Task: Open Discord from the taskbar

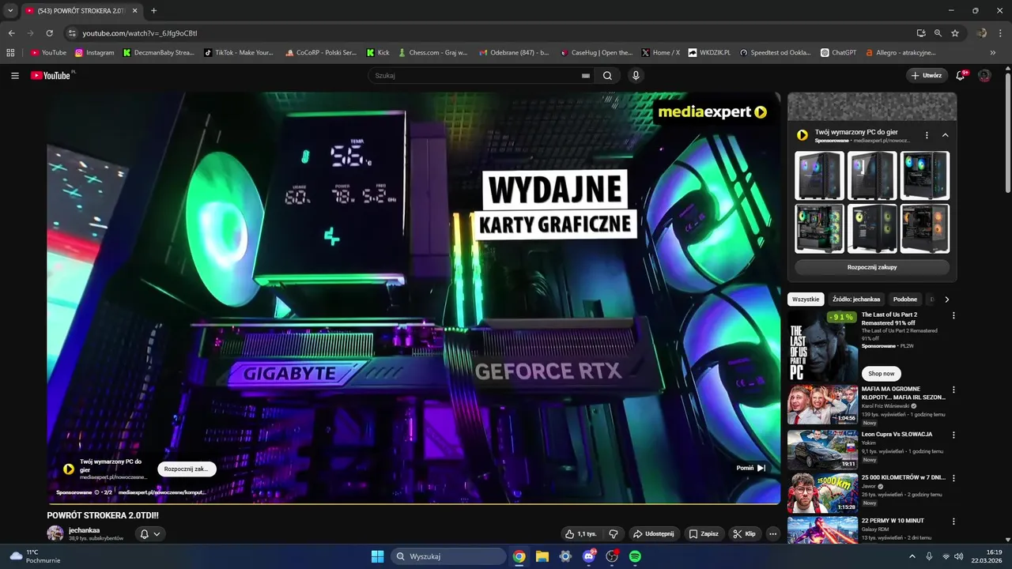Action: [x=588, y=556]
